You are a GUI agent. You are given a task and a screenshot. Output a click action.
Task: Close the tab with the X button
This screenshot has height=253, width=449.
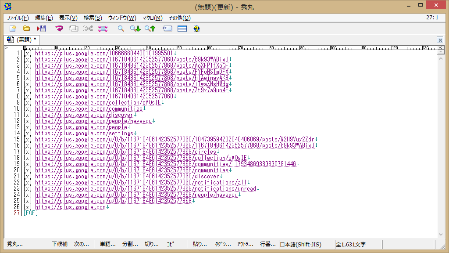pos(440,40)
